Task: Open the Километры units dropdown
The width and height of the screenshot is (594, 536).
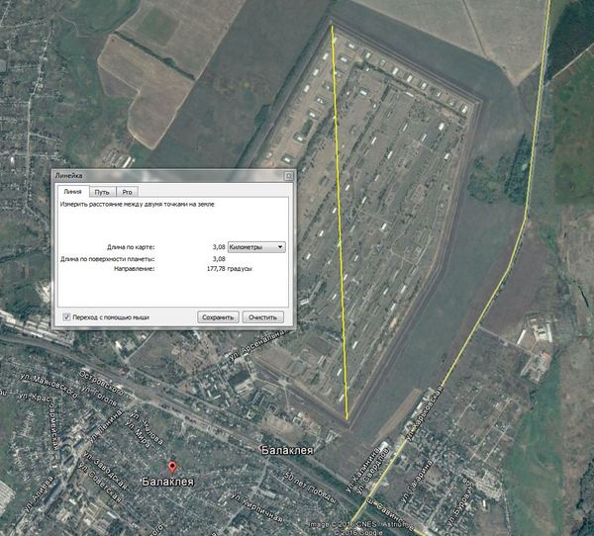Action: 255,246
